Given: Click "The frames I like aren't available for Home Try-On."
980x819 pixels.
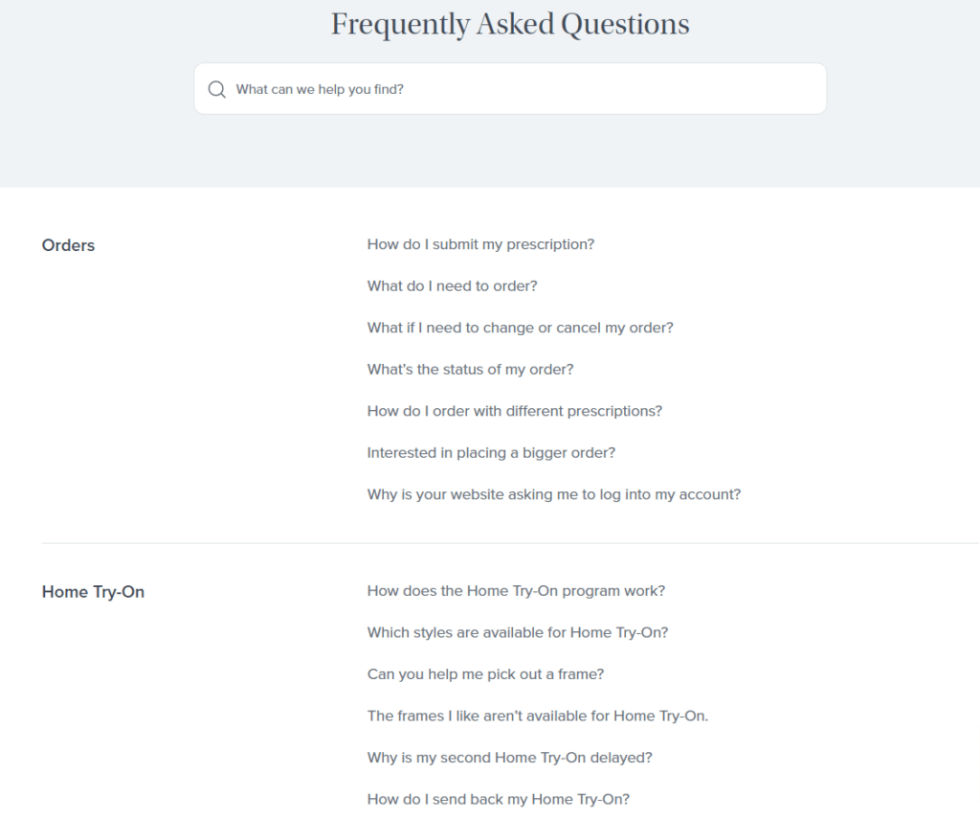Looking at the screenshot, I should [538, 716].
